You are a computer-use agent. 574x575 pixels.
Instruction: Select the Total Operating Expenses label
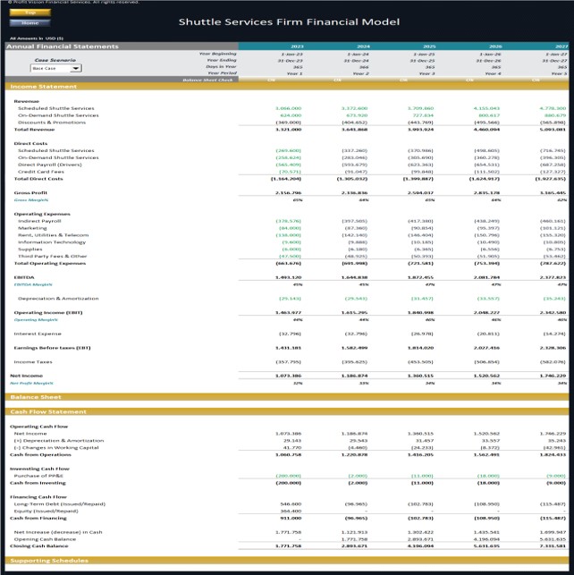pyautogui.click(x=50, y=263)
